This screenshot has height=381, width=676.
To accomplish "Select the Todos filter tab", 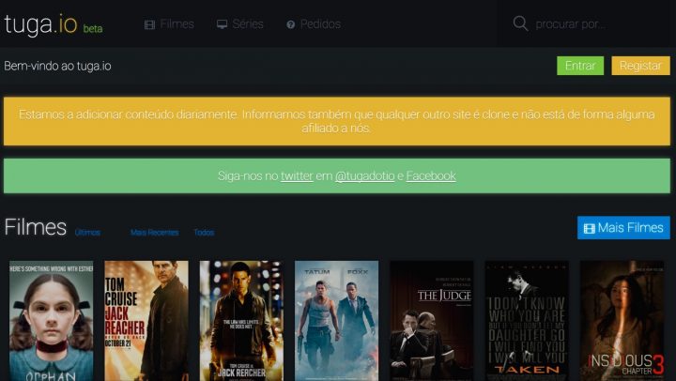I will 204,233.
